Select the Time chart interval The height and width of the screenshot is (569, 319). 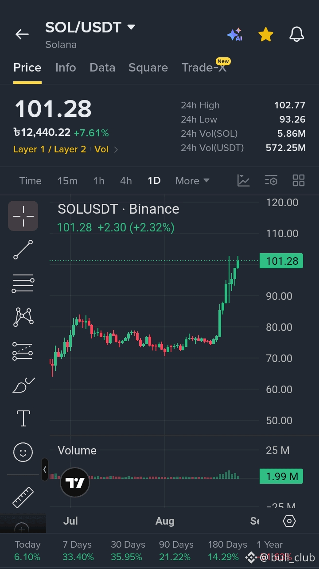(30, 181)
